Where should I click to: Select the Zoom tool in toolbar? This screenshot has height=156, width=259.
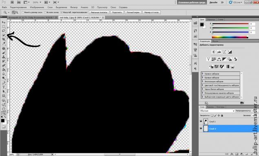(x=4, y=113)
